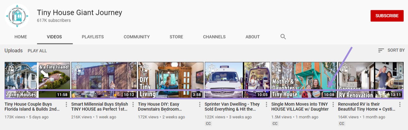Open options menu for Tiny House Couple video
The width and height of the screenshot is (408, 130).
(x=66, y=104)
